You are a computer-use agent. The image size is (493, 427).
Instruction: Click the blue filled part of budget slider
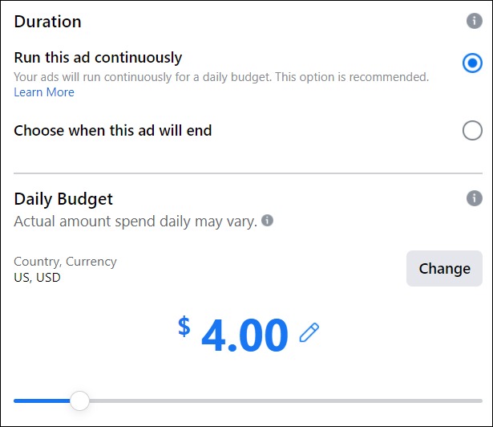click(x=40, y=401)
